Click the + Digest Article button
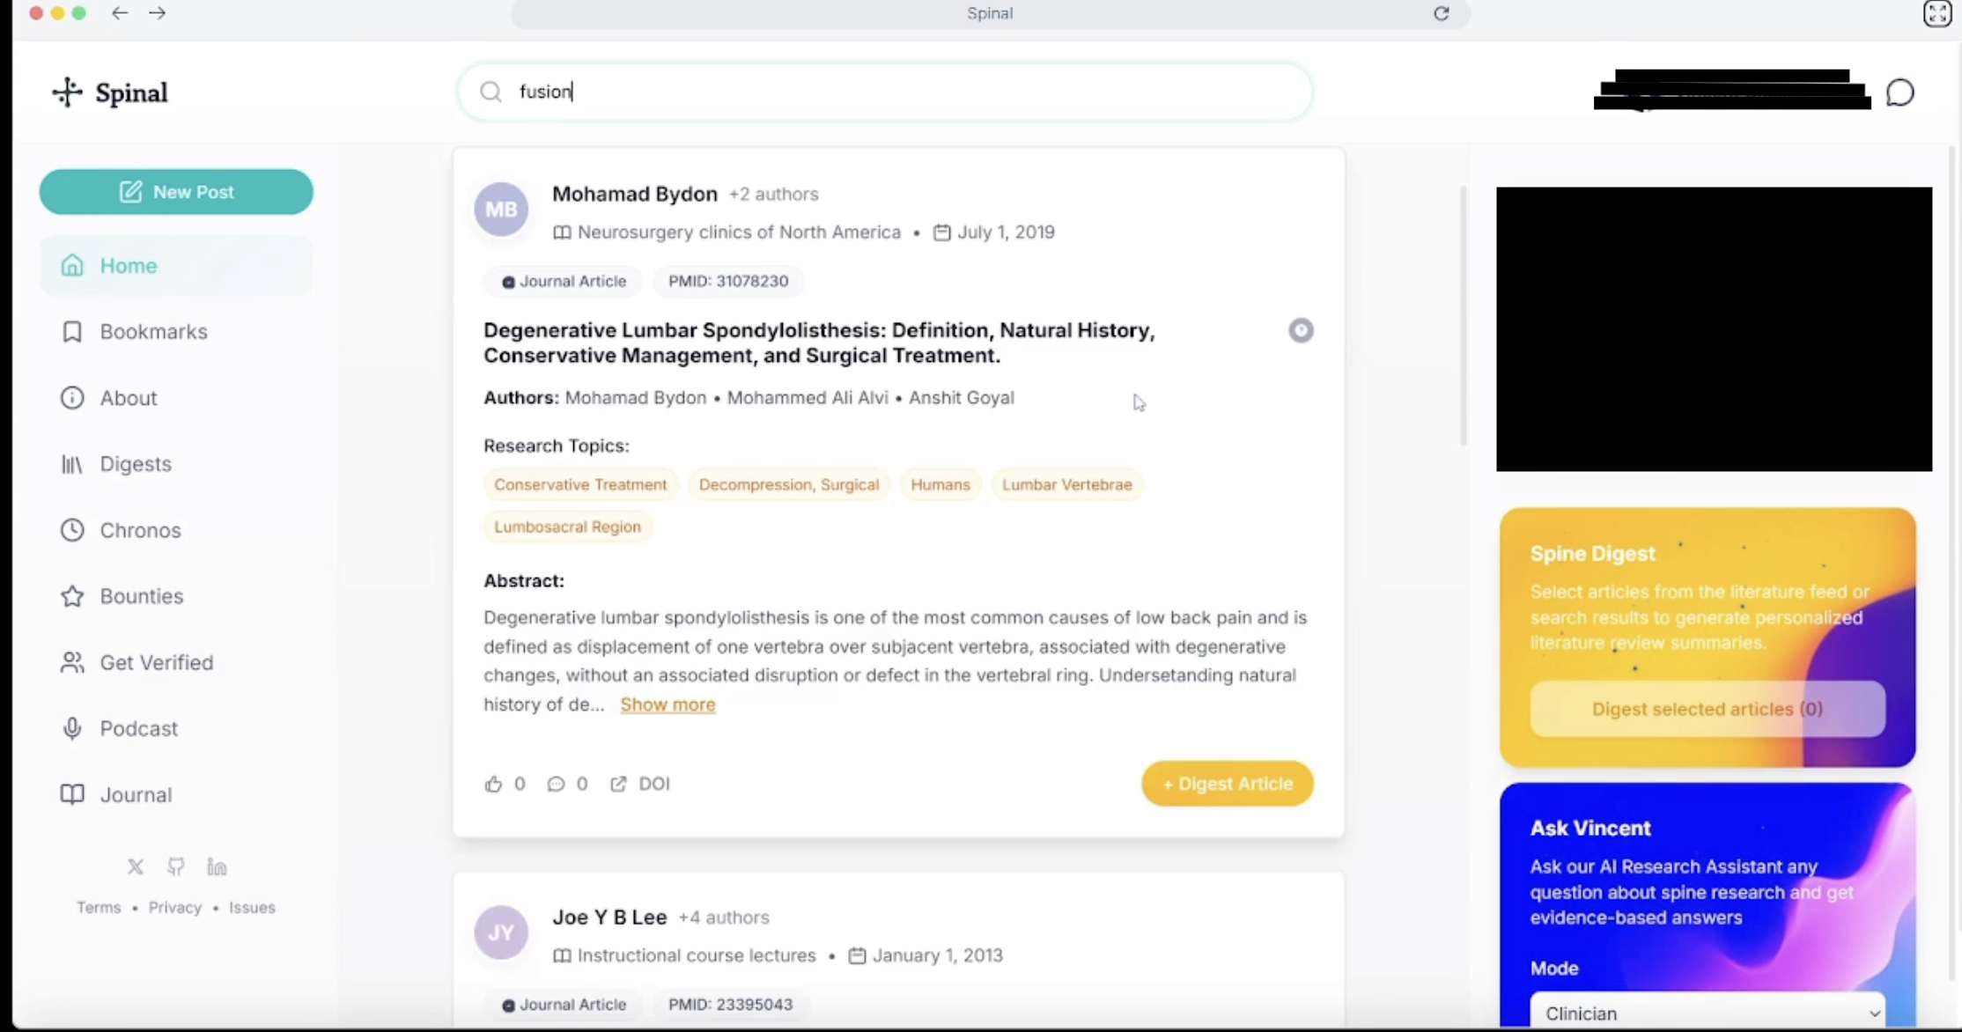This screenshot has height=1032, width=1962. 1228,784
